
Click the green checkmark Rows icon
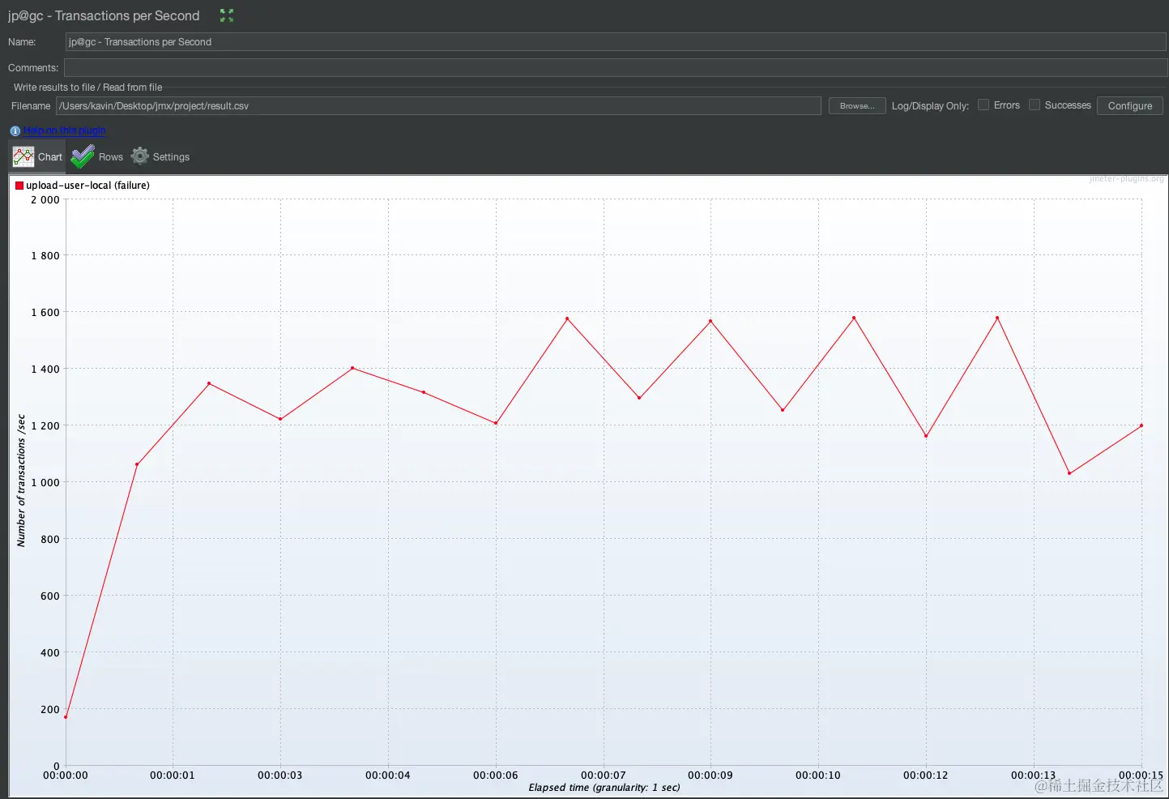83,156
